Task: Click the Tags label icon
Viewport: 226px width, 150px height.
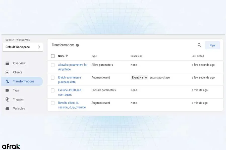Action: [8, 90]
